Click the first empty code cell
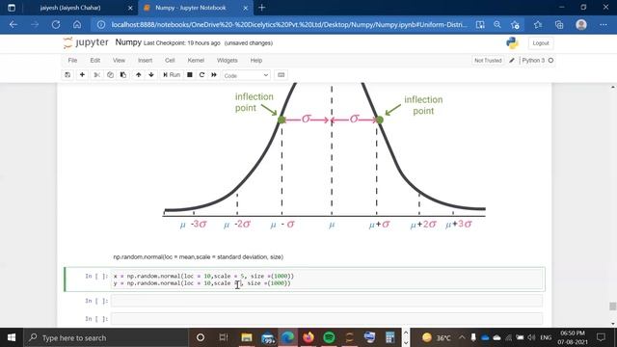This screenshot has width=617, height=347. 327,301
